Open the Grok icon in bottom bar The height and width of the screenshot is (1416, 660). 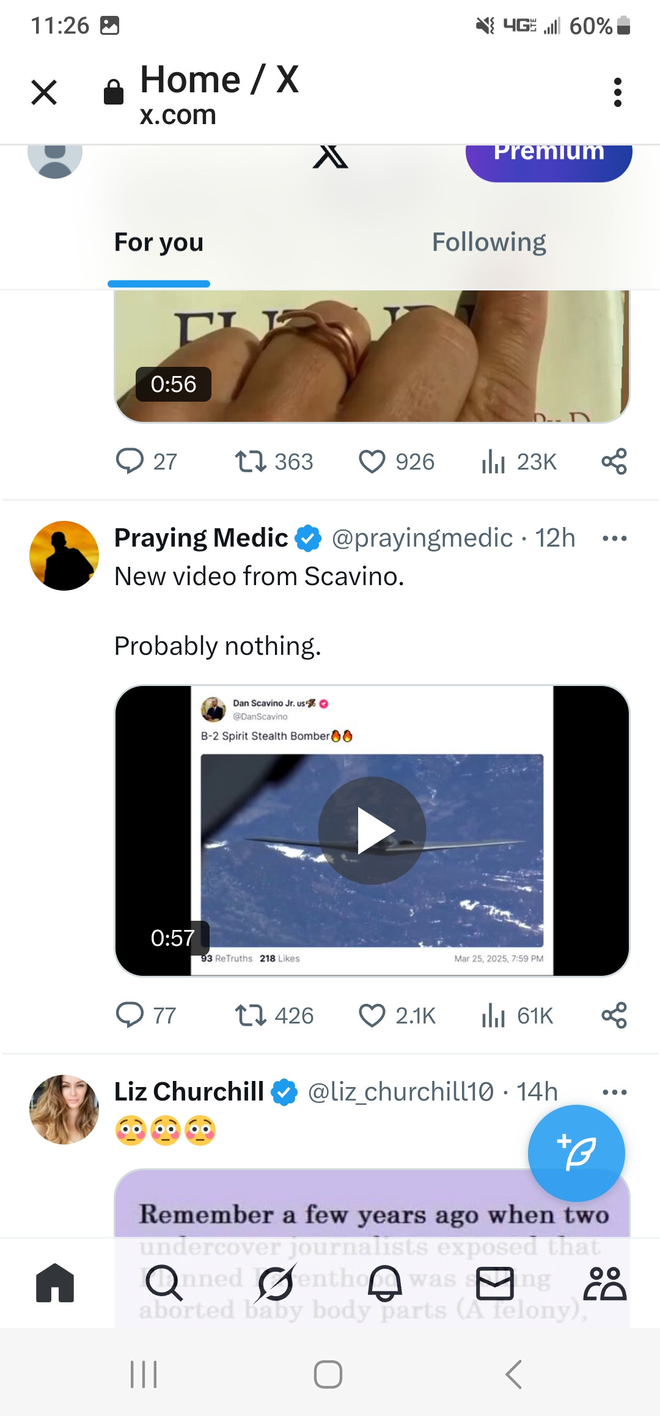(276, 1283)
